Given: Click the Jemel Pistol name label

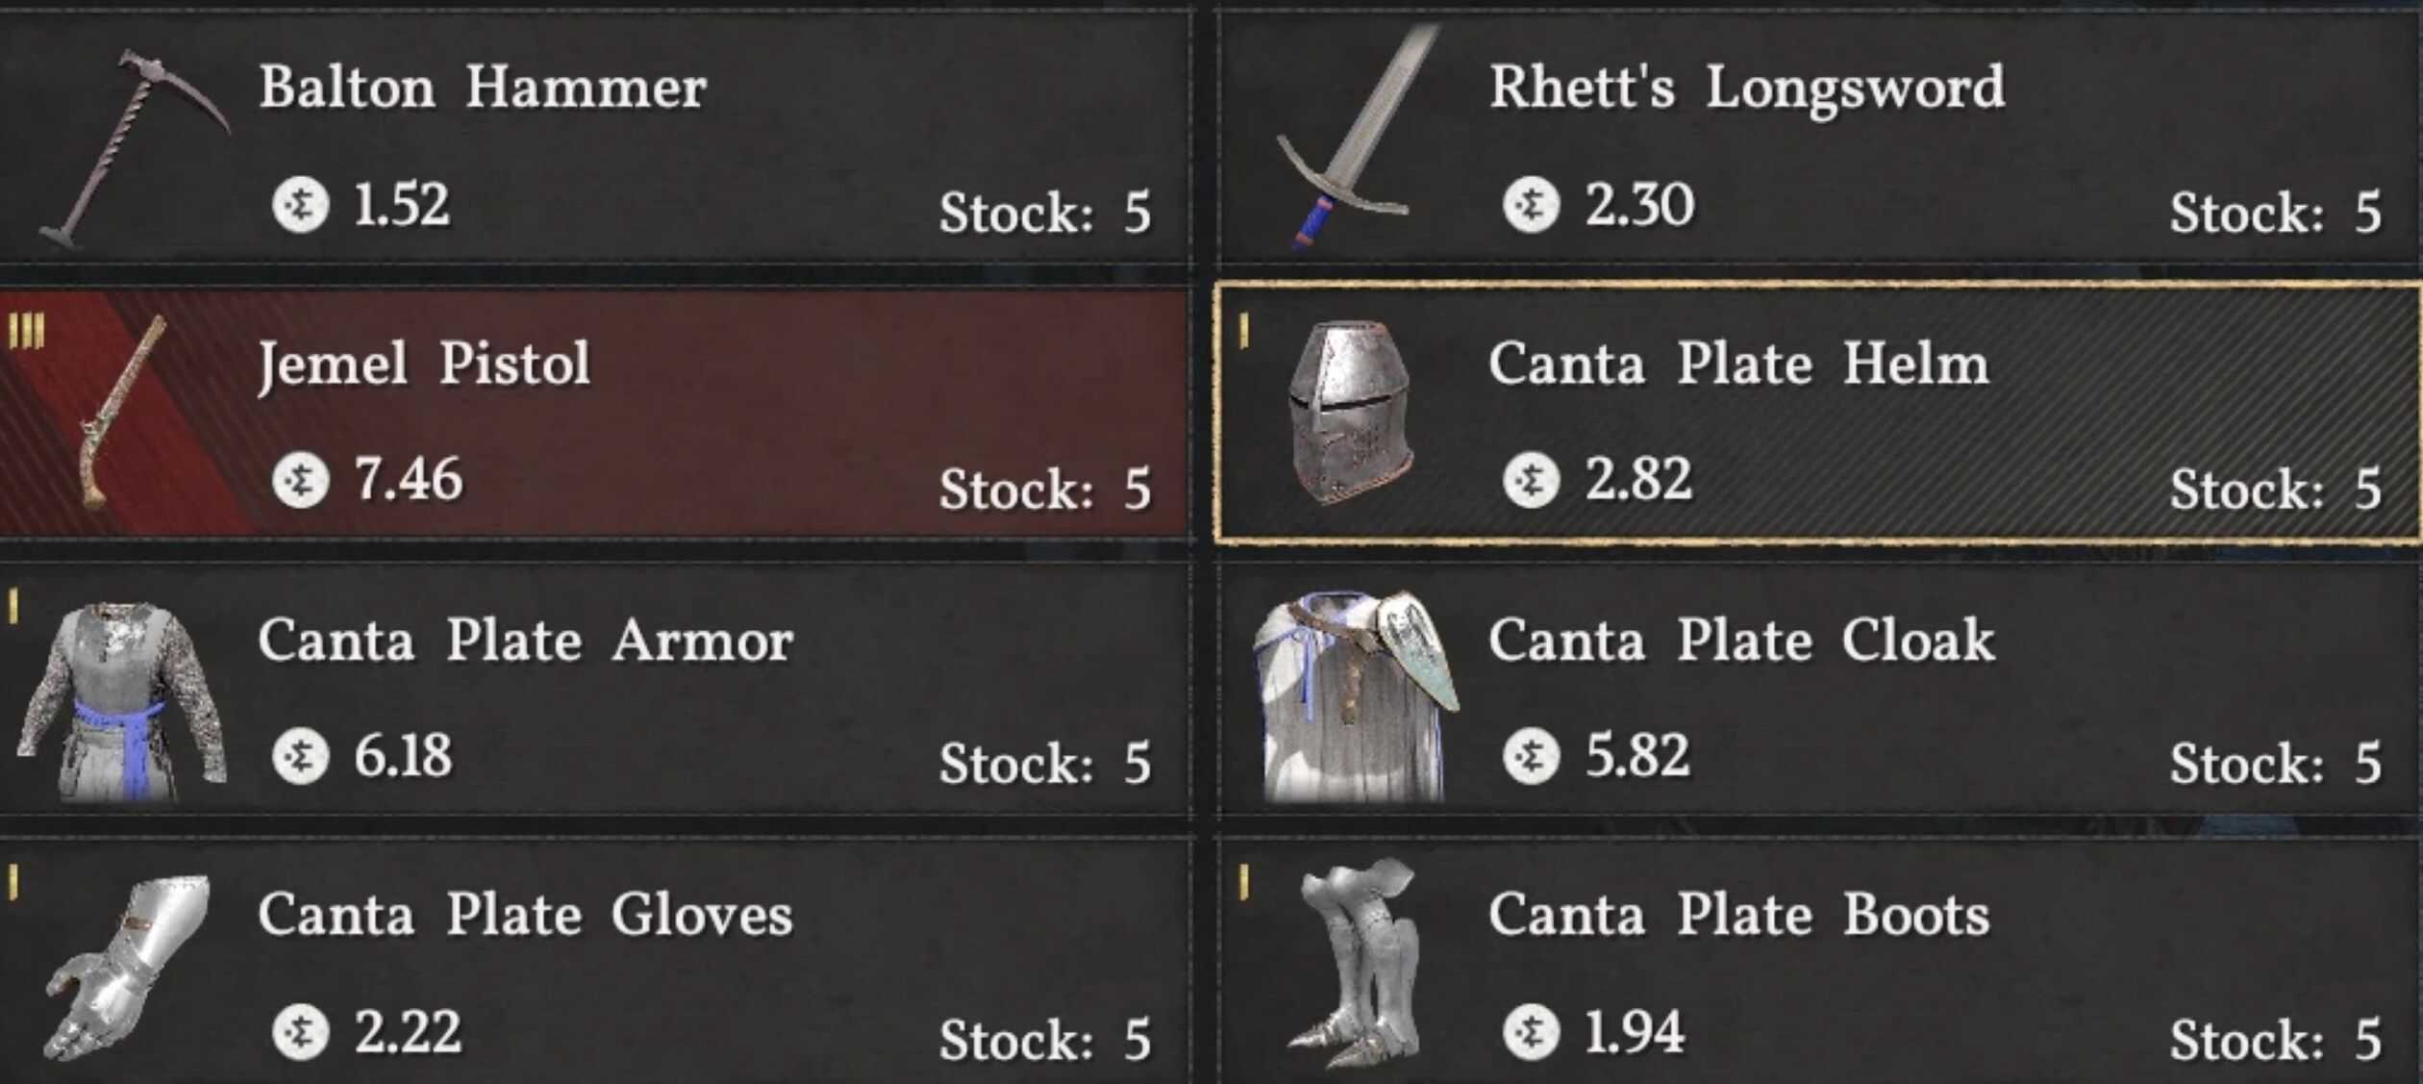Looking at the screenshot, I should point(424,365).
